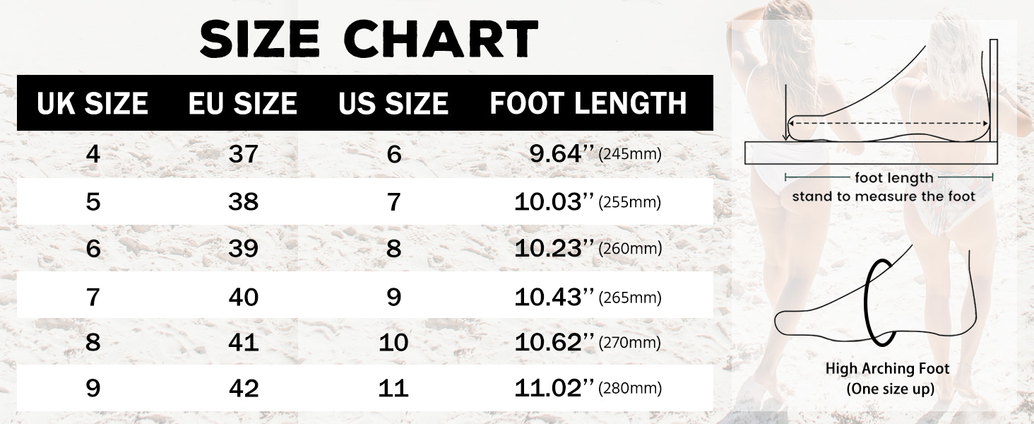The width and height of the screenshot is (1034, 424).
Task: Click UK size 4 cell
Action: tap(93, 155)
